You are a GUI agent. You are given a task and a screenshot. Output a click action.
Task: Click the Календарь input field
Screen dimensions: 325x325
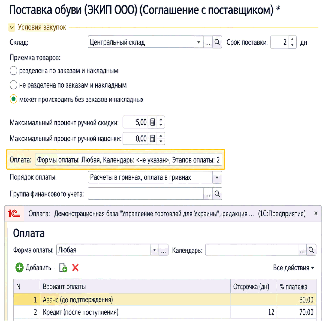[x=252, y=250]
